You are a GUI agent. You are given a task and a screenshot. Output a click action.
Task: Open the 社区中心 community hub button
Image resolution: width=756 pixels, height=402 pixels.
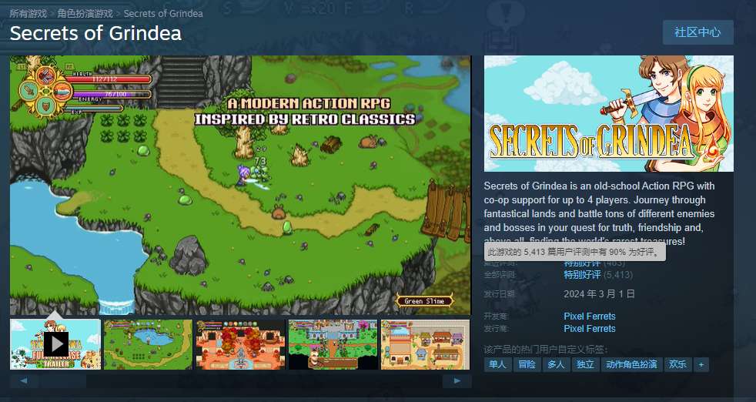[x=697, y=32]
